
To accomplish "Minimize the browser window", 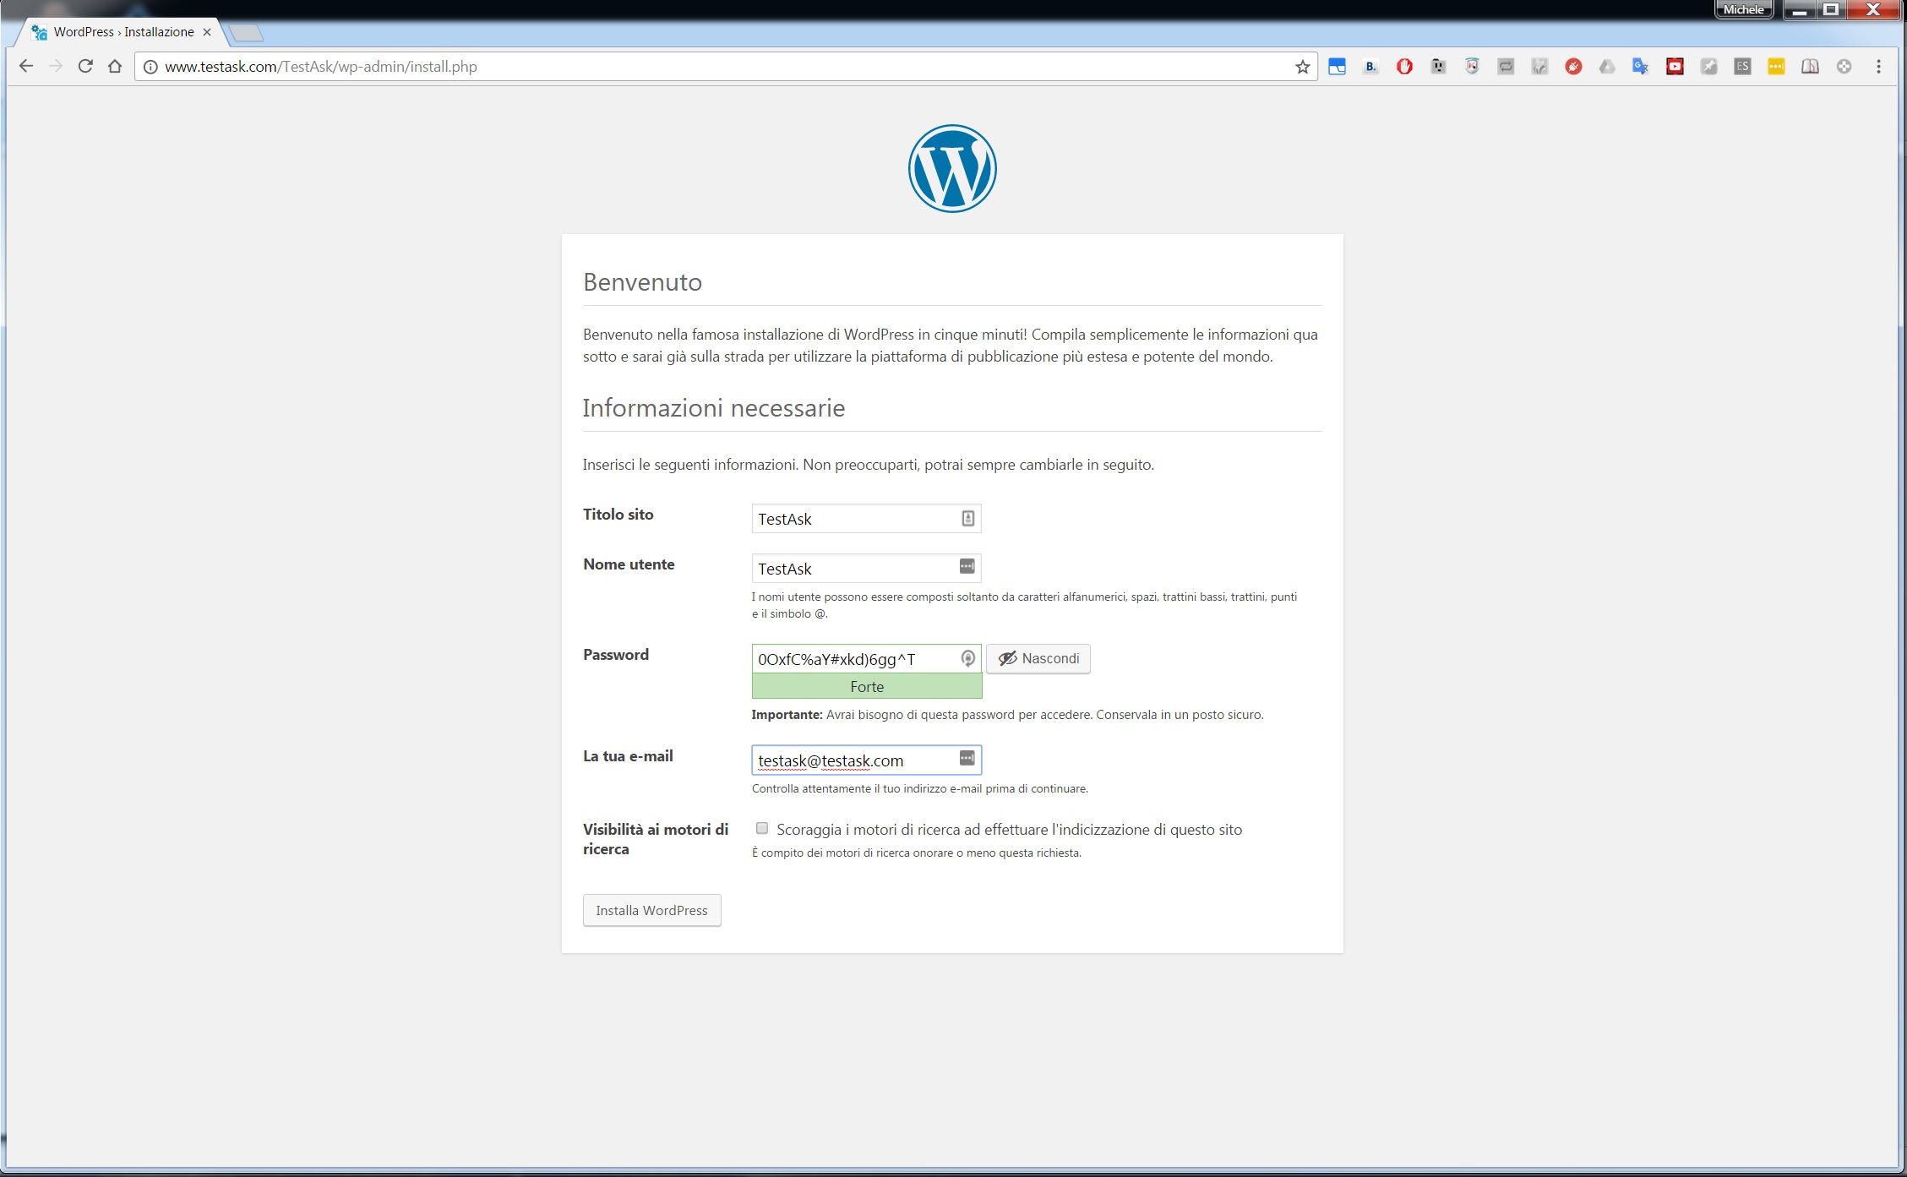I will (1800, 10).
